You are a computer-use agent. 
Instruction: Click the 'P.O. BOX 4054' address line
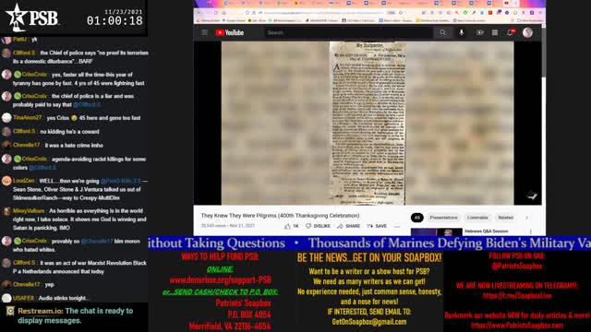click(x=249, y=314)
